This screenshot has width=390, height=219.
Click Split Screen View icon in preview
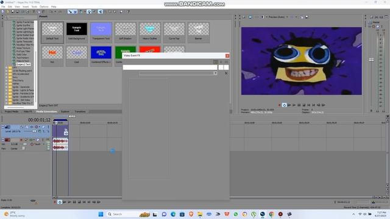(x=263, y=17)
